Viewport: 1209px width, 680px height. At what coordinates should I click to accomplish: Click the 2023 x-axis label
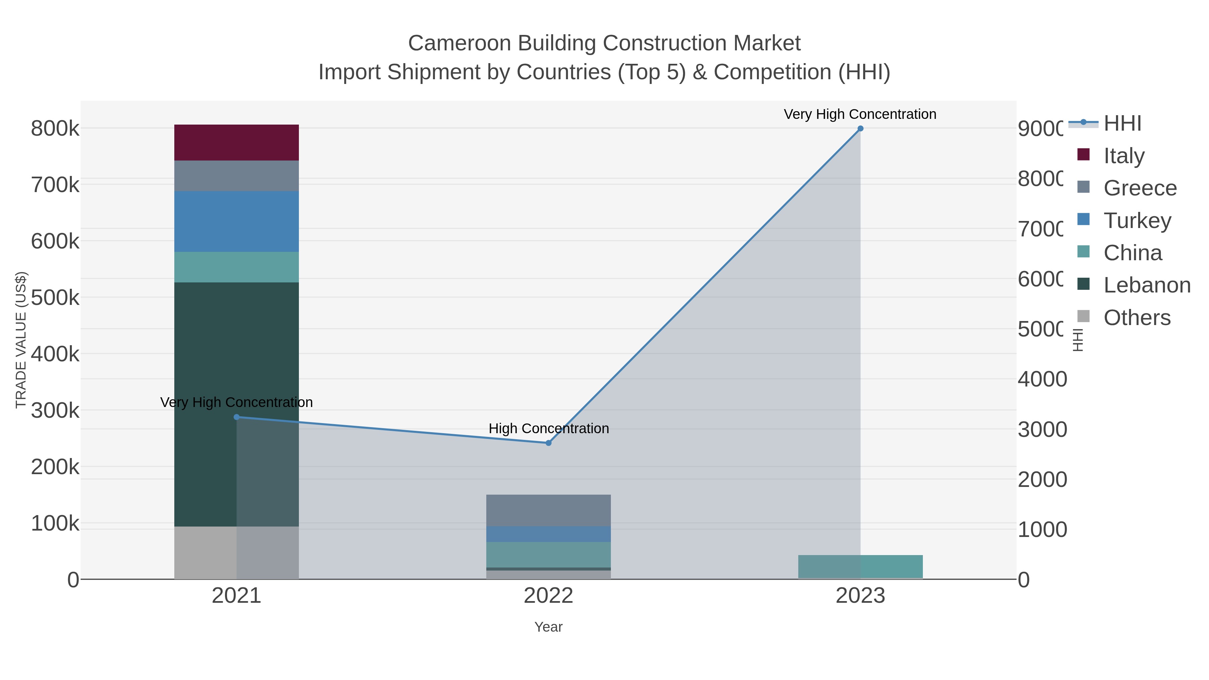(860, 596)
